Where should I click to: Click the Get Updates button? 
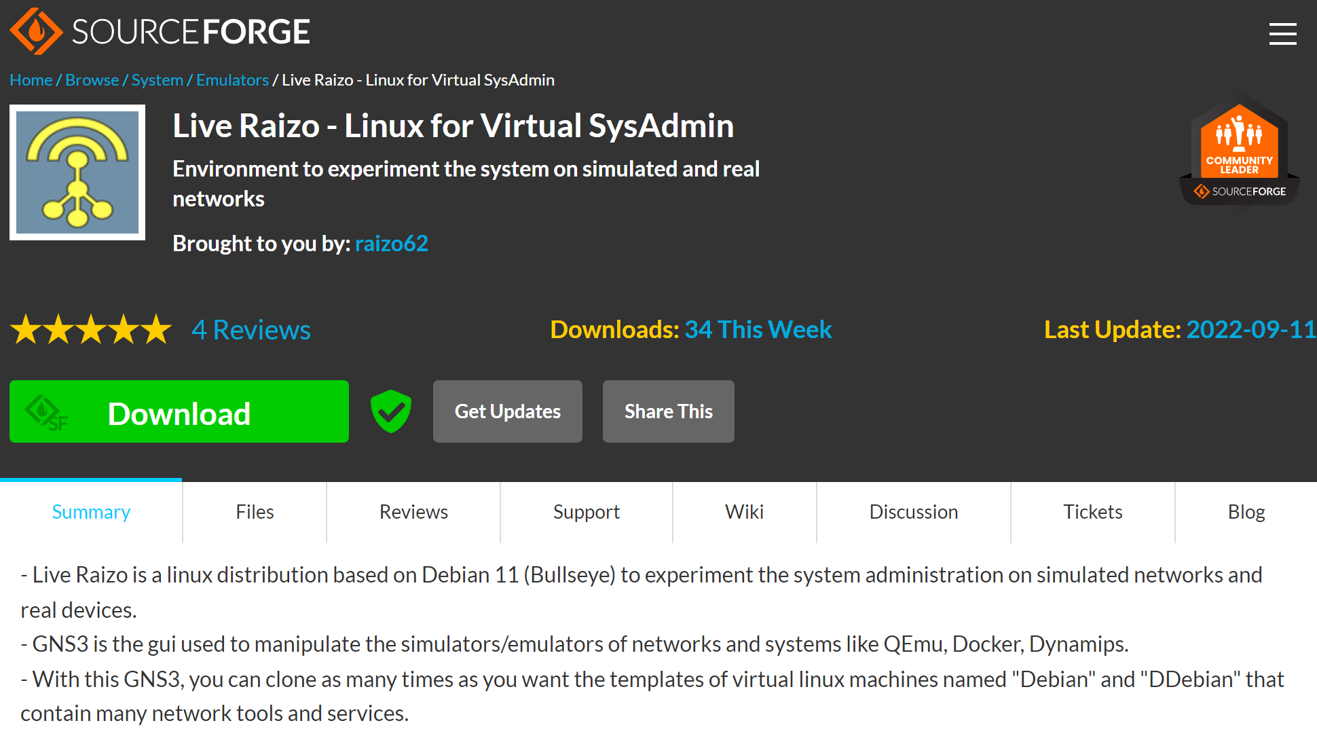coord(507,411)
